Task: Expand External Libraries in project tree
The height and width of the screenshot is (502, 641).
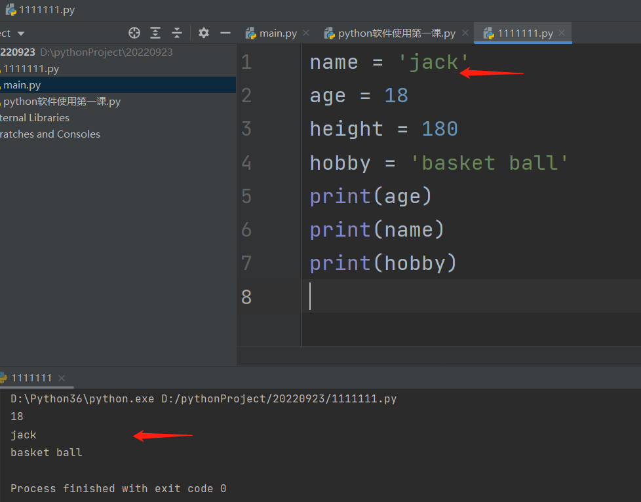Action: (35, 118)
